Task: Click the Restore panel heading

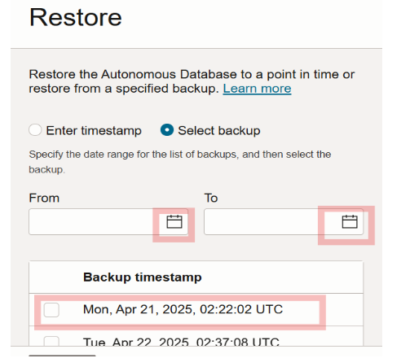Action: tap(76, 17)
